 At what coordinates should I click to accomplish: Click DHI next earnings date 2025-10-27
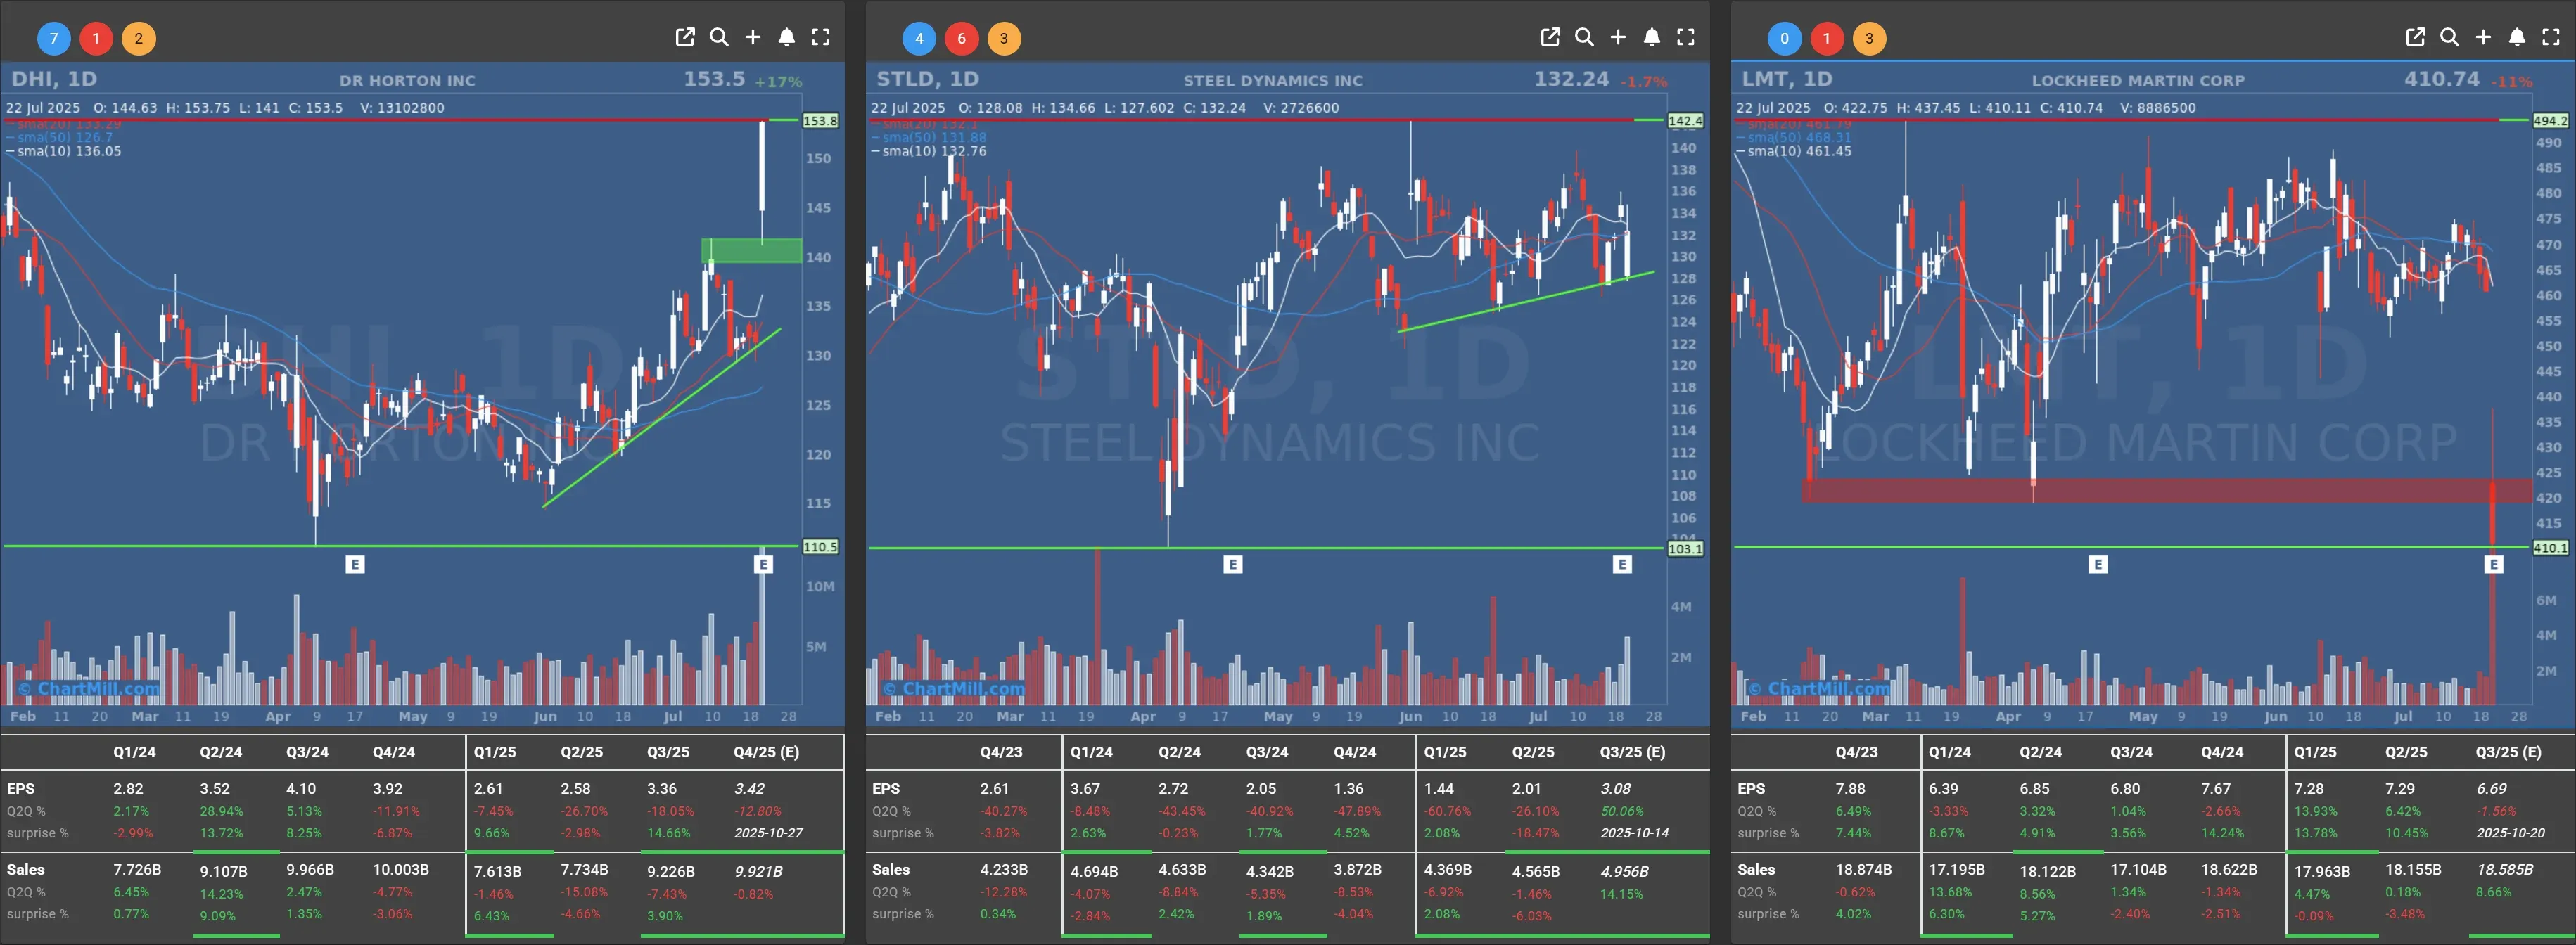[768, 833]
